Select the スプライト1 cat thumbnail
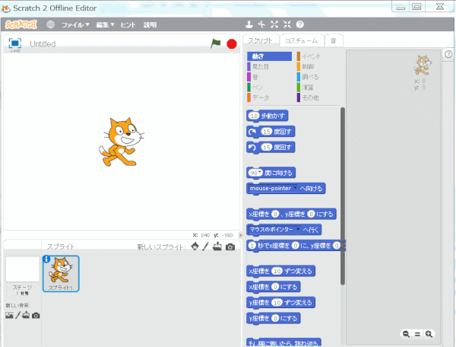The width and height of the screenshot is (456, 347). 61,274
